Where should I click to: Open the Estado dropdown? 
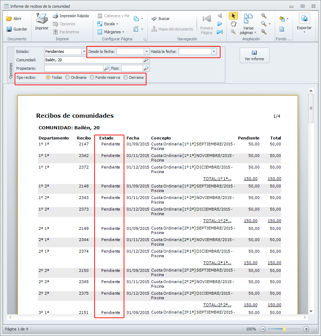click(x=84, y=52)
